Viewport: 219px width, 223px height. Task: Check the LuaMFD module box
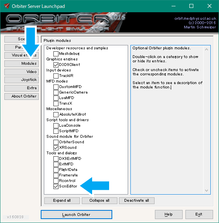56,98
